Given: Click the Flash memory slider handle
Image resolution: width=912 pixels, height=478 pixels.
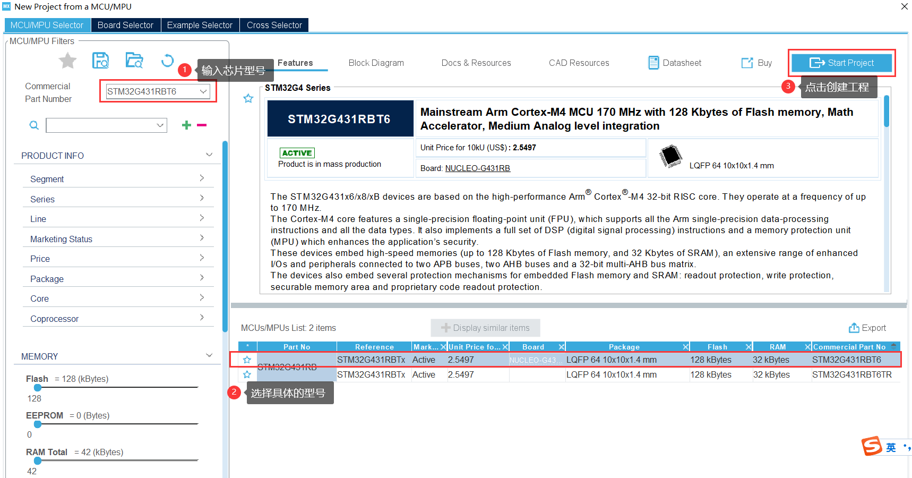Looking at the screenshot, I should (38, 388).
